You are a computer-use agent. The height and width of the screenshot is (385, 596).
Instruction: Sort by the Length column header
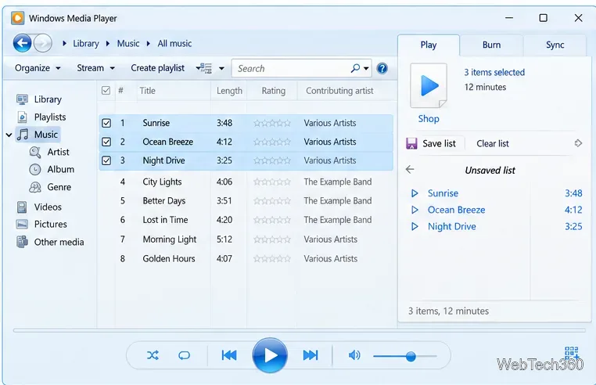(229, 91)
